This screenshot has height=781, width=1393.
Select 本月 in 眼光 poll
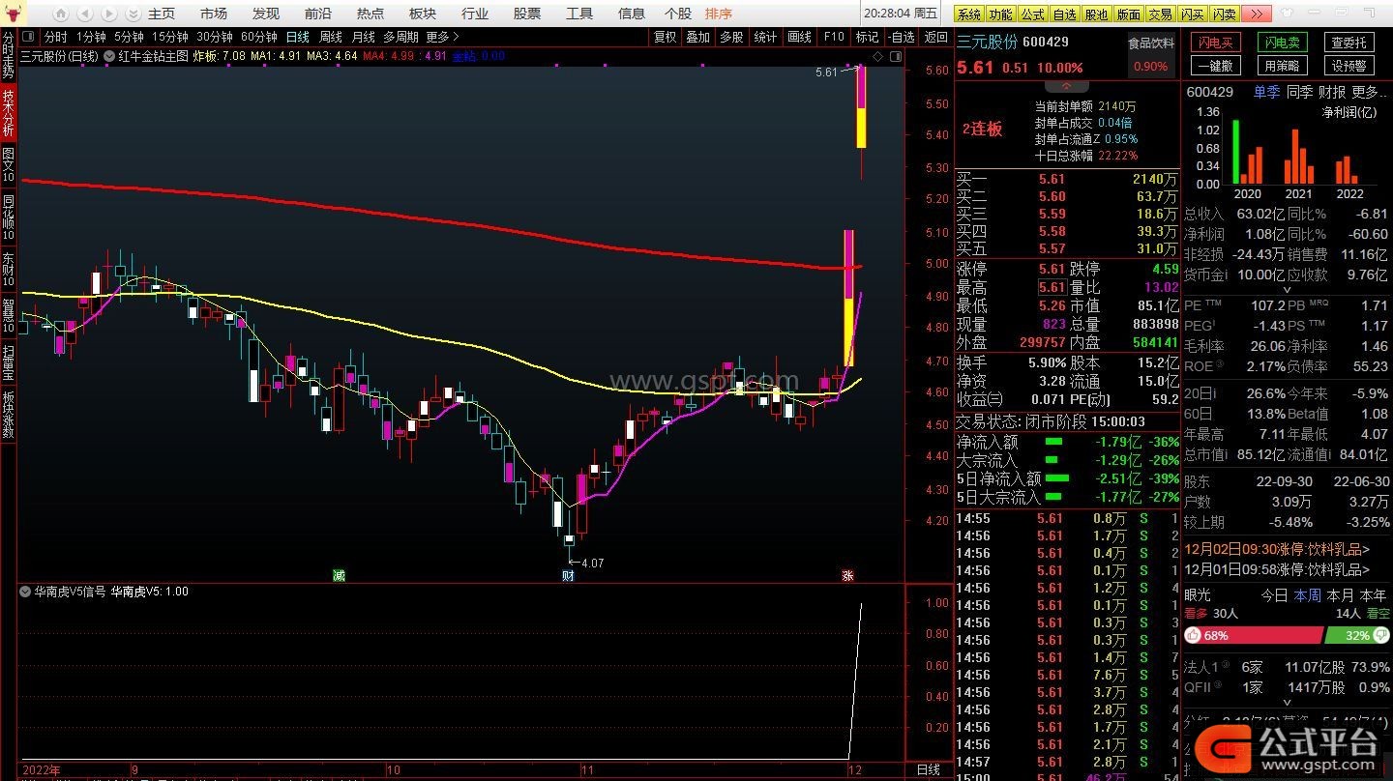pos(1340,595)
